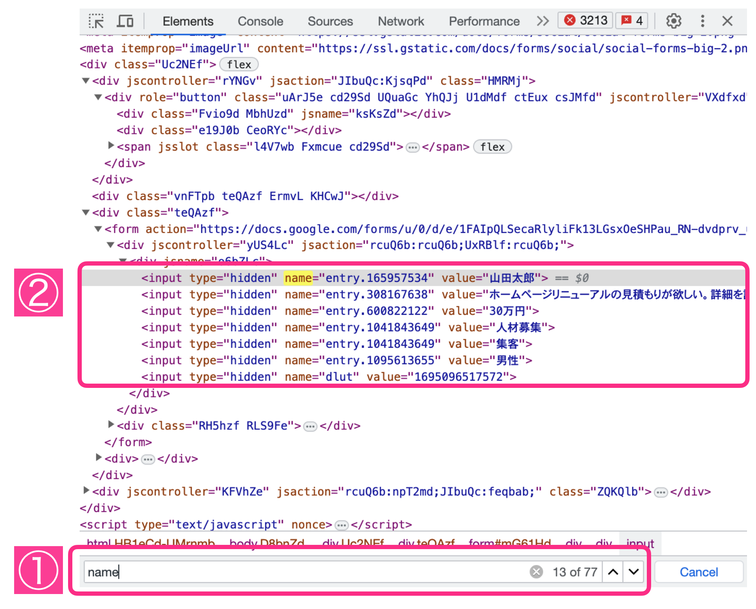This screenshot has height=609, width=756.
Task: Open the customize DevTools three-dot menu
Action: (x=702, y=20)
